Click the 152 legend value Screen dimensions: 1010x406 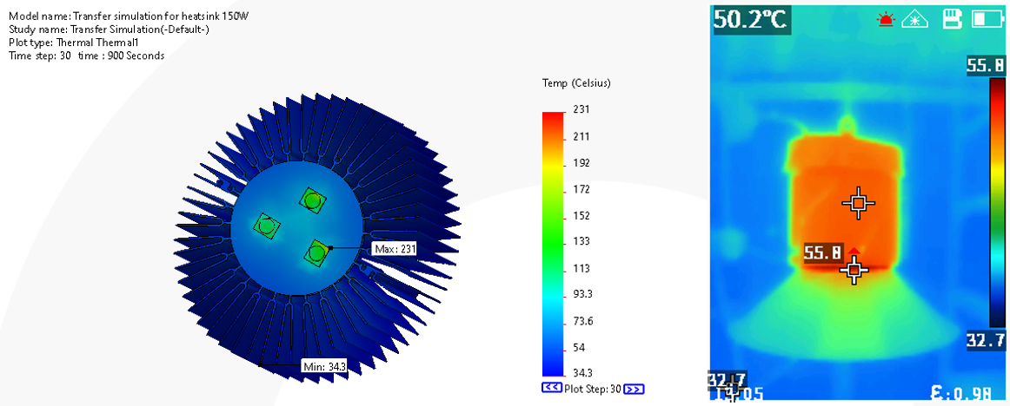[x=581, y=215]
